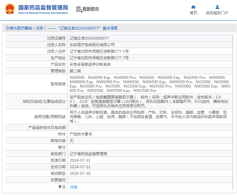Click the 第二类 management category value
Screen dimensions: 237x195
[x=75, y=71]
